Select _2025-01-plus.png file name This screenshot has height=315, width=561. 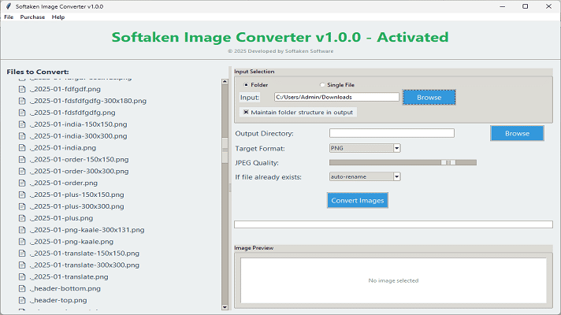pyautogui.click(x=61, y=218)
